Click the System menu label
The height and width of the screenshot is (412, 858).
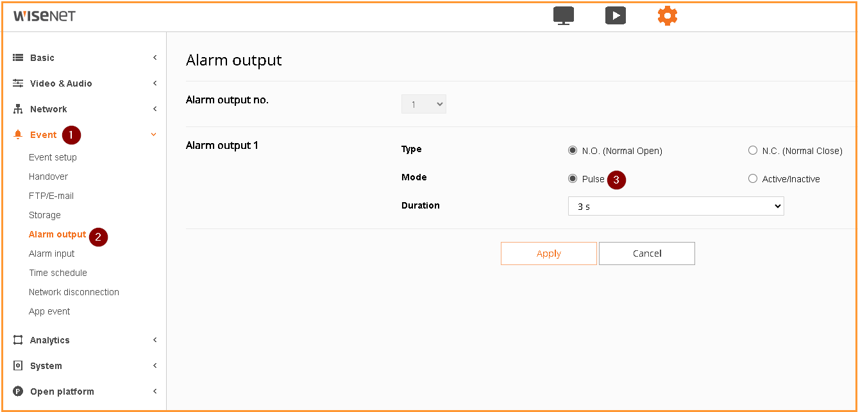pos(46,366)
